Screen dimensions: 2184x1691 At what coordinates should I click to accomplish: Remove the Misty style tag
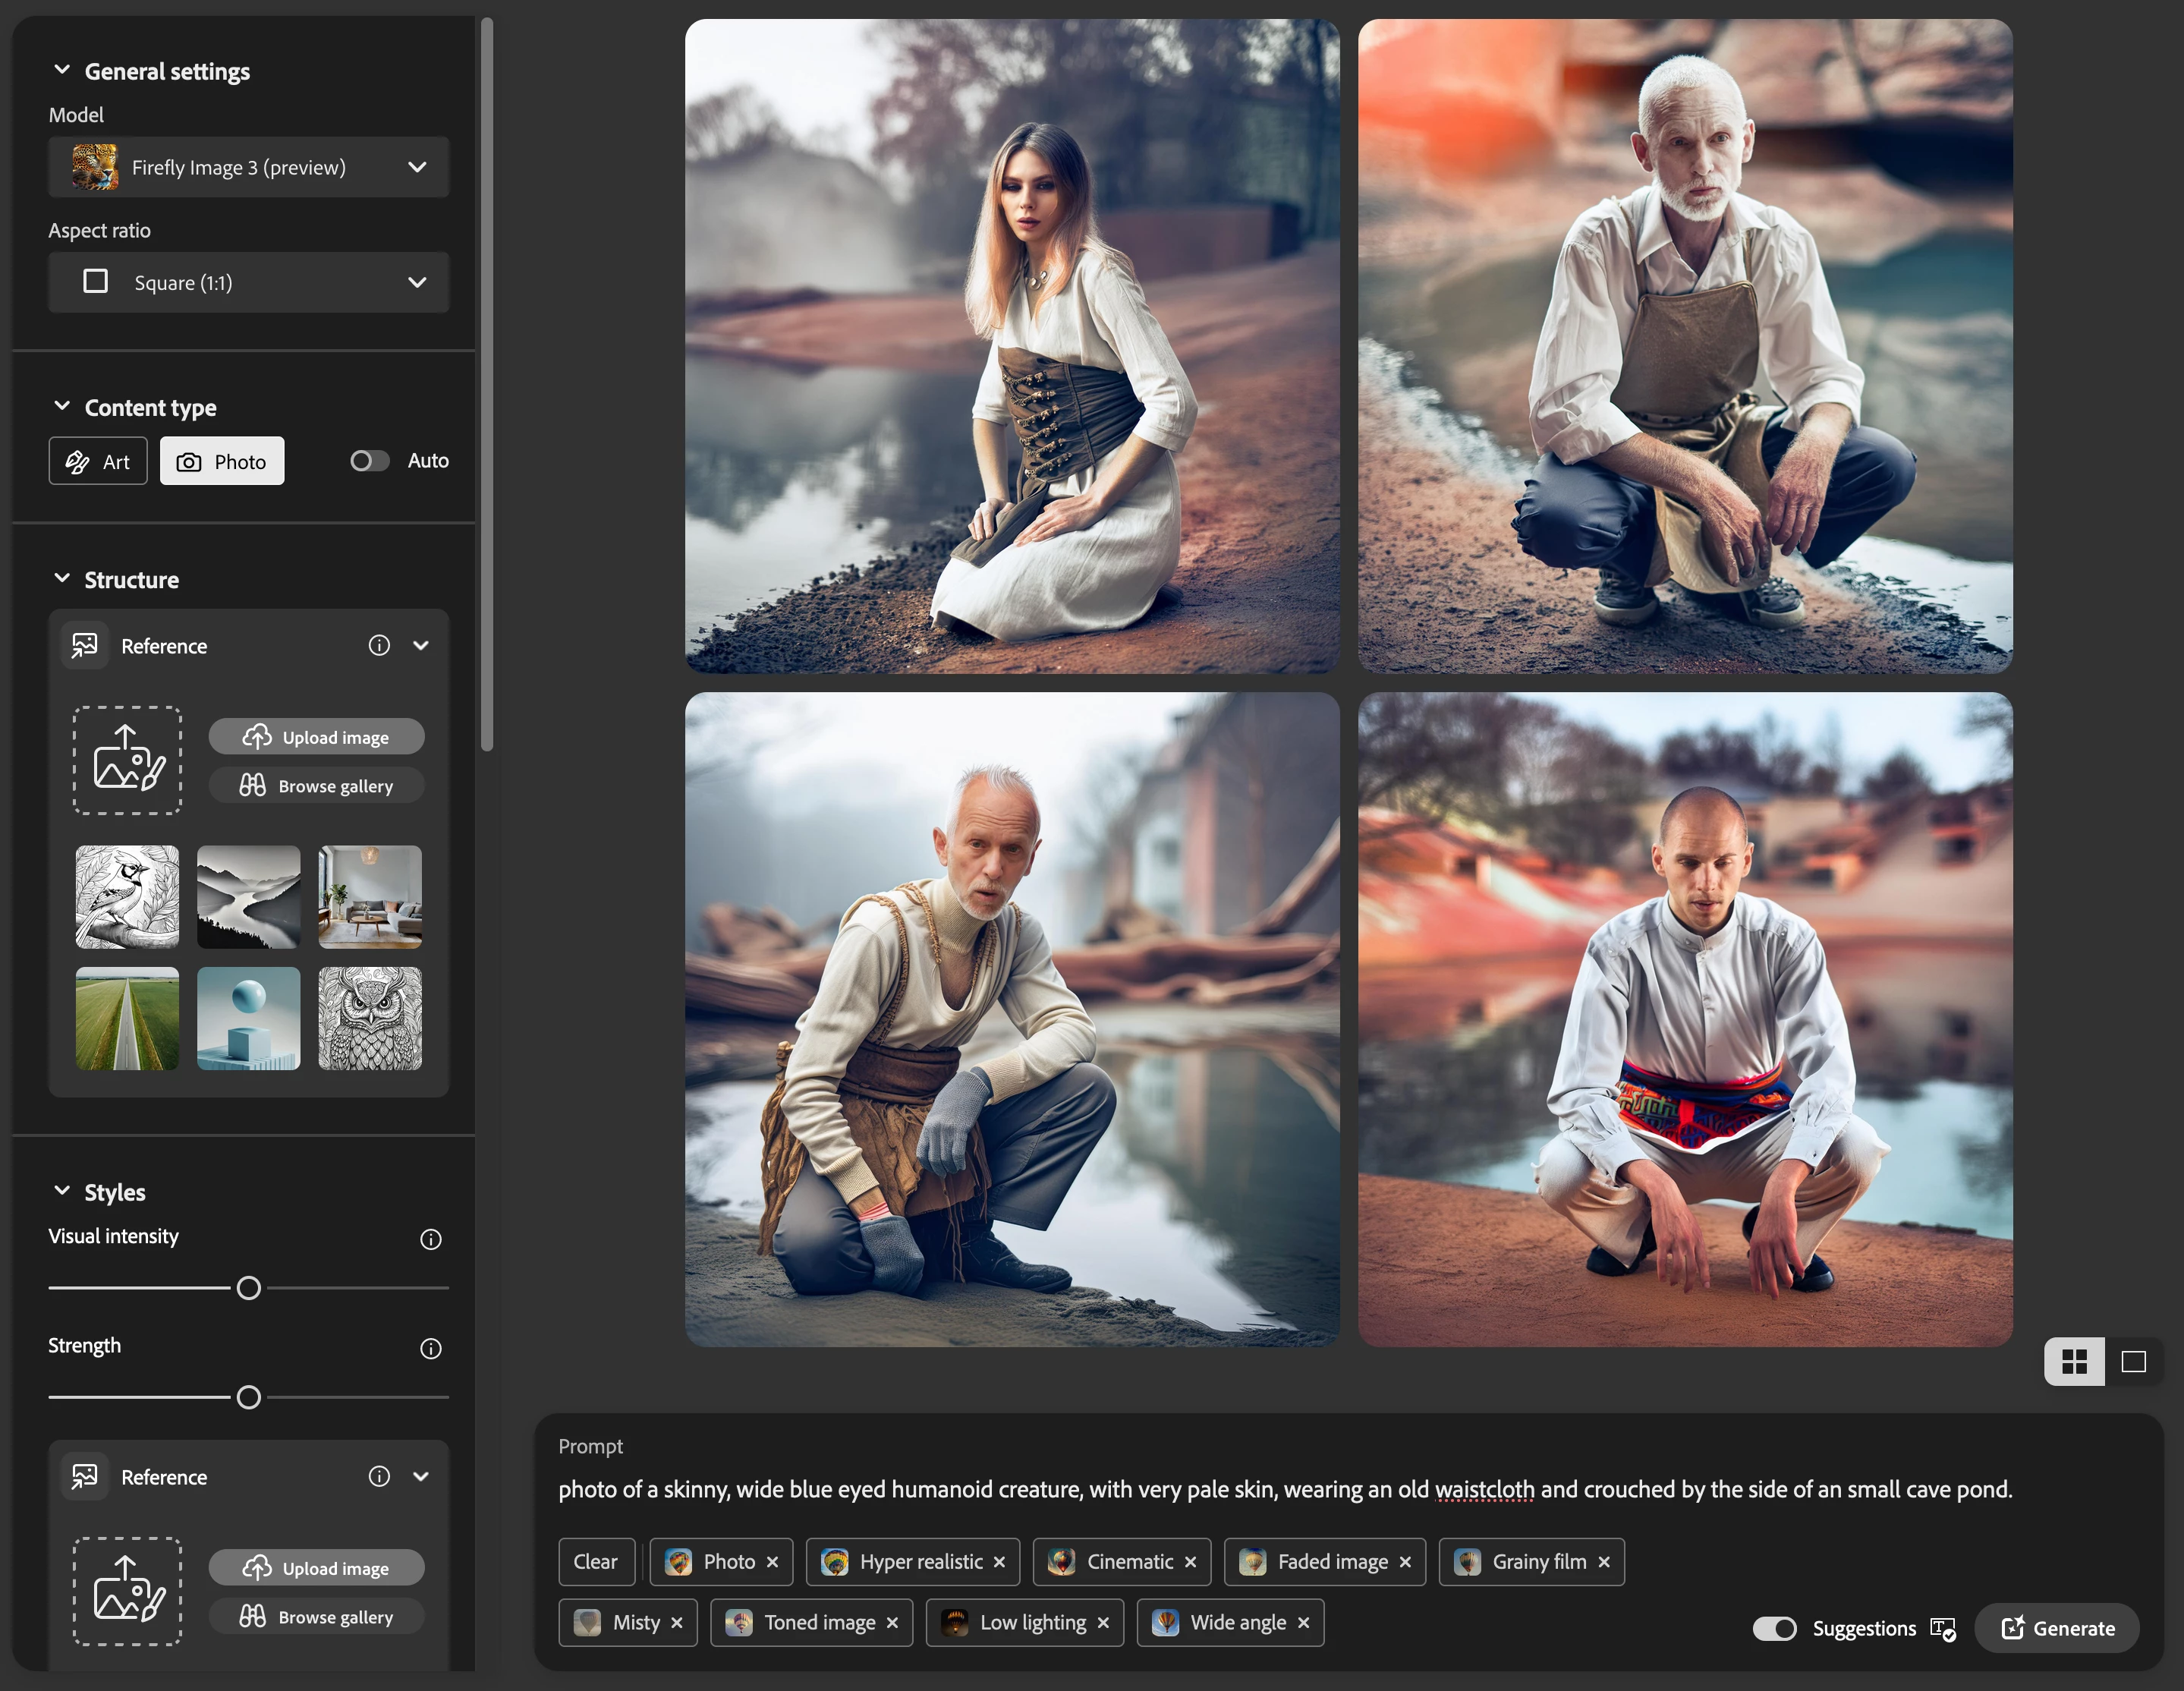pos(677,1623)
